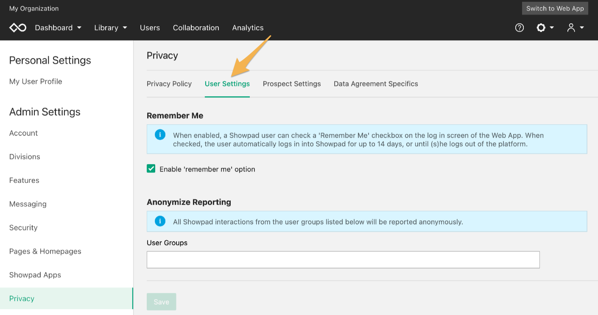
Task: Open the settings gear icon
Action: pyautogui.click(x=541, y=28)
